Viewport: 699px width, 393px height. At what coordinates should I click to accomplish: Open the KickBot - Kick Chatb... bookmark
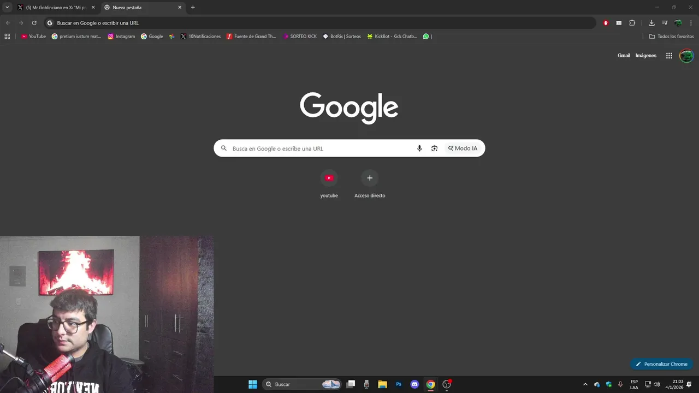[392, 37]
